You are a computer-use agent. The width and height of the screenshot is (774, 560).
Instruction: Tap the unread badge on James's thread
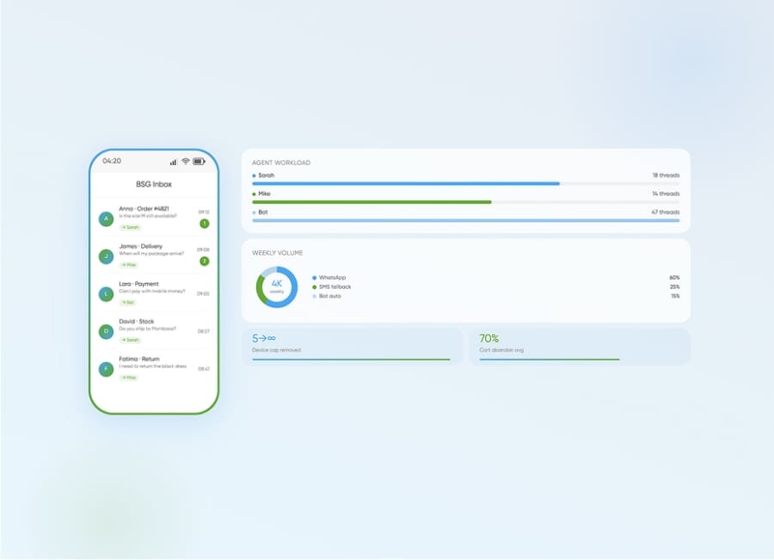coord(205,262)
